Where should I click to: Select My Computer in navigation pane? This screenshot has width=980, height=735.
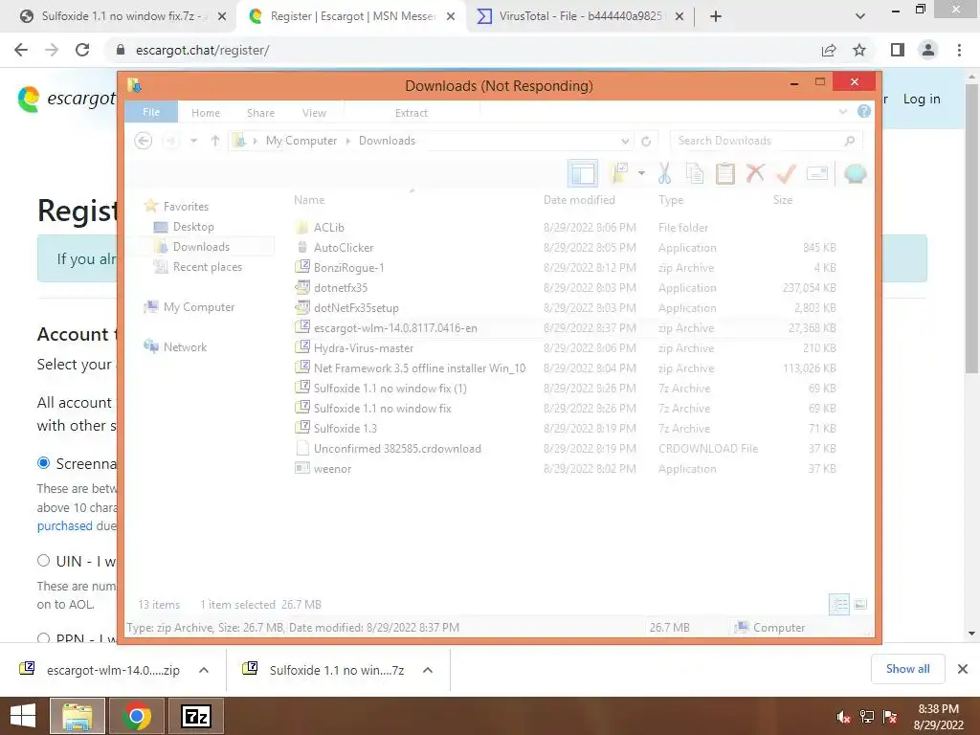199,307
